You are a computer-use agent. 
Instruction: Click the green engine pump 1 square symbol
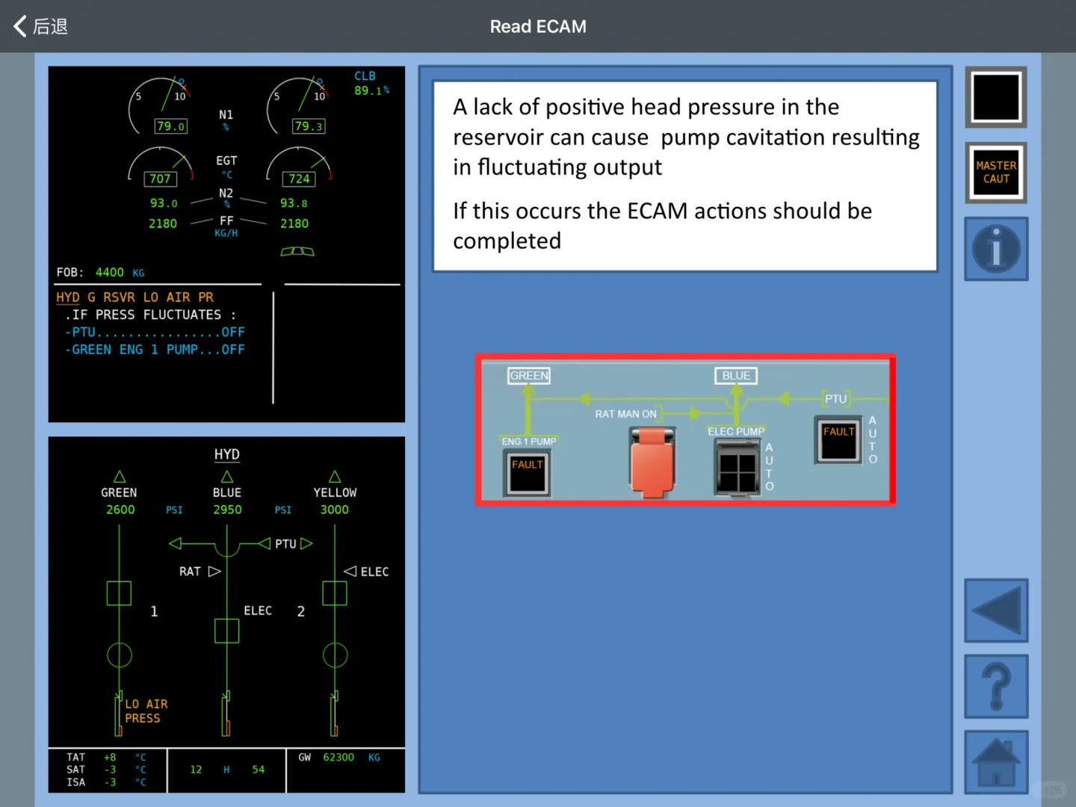point(119,593)
